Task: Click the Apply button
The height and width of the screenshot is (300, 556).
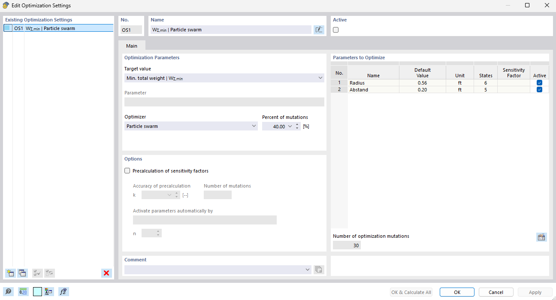Action: coord(535,292)
